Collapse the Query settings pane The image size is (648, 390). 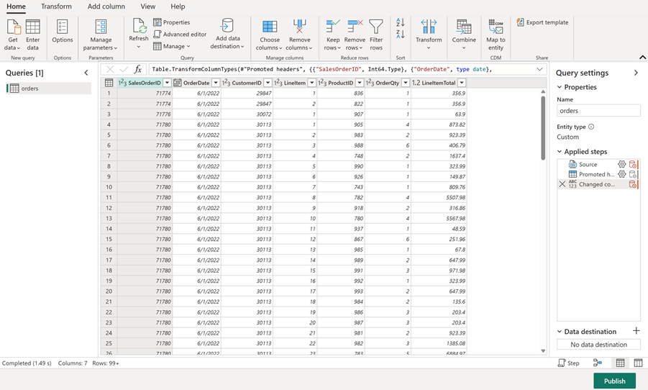[636, 73]
